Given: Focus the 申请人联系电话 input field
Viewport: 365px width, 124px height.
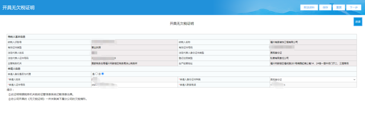Looking at the screenshot, I should click(313, 85).
